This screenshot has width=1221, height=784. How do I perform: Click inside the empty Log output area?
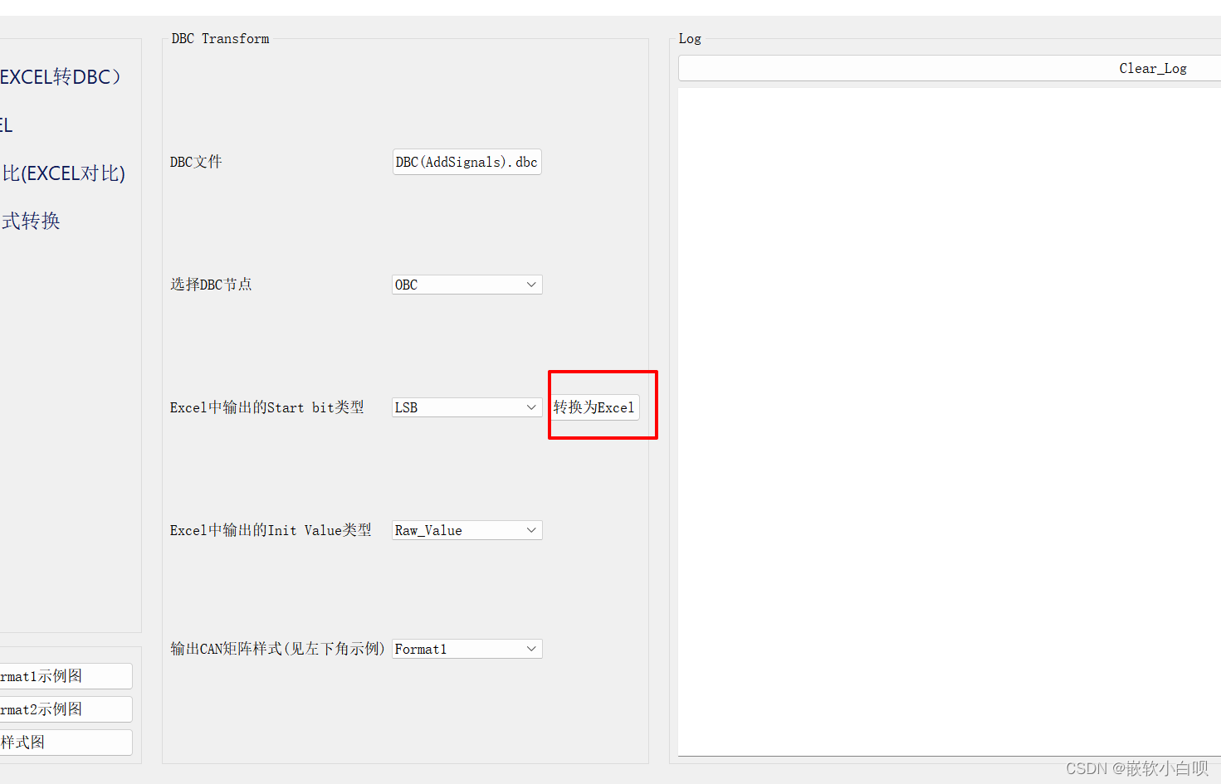(946, 415)
